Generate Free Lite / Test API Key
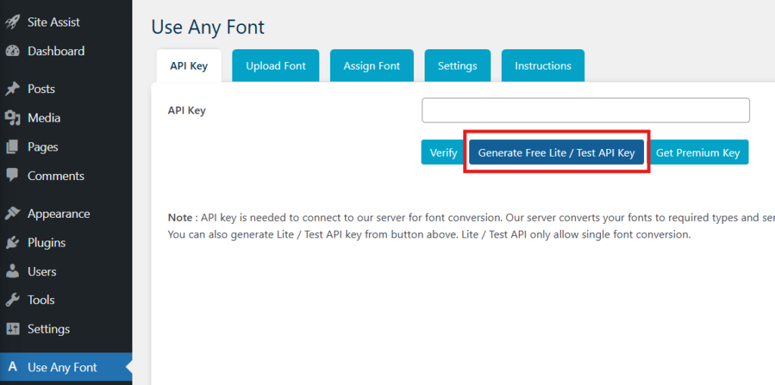 556,152
